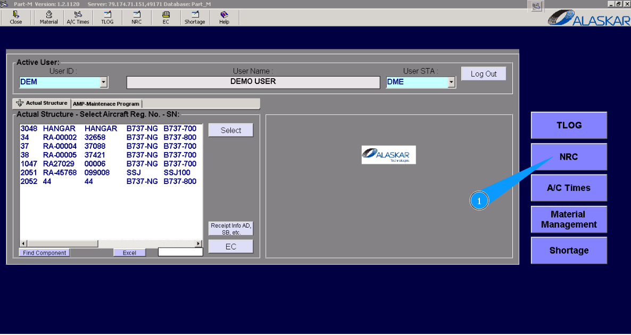Expand the User ID dropdown

point(104,82)
